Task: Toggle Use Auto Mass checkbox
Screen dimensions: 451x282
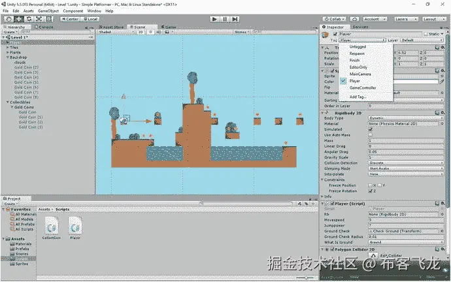Action: click(x=371, y=135)
